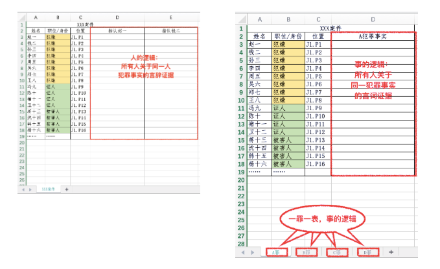Switch to the A罪 sheet tab
The width and height of the screenshot is (440, 269).
pos(276,252)
